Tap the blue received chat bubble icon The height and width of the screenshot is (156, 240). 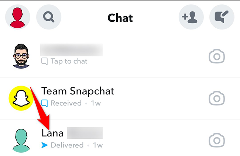[44, 103]
